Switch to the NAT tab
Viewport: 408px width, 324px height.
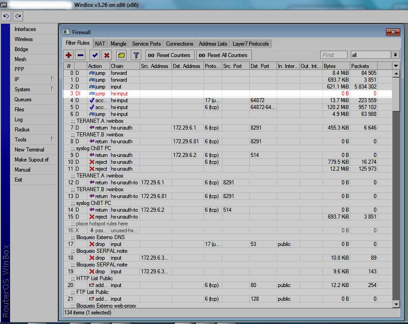(100, 44)
